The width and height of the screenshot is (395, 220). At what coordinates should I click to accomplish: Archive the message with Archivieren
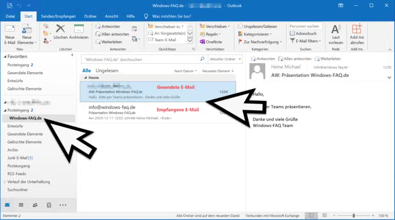coord(79,31)
